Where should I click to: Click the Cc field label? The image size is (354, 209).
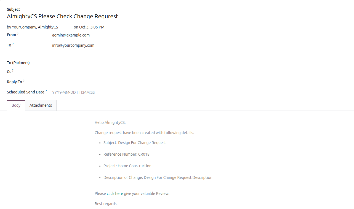[x=9, y=72]
